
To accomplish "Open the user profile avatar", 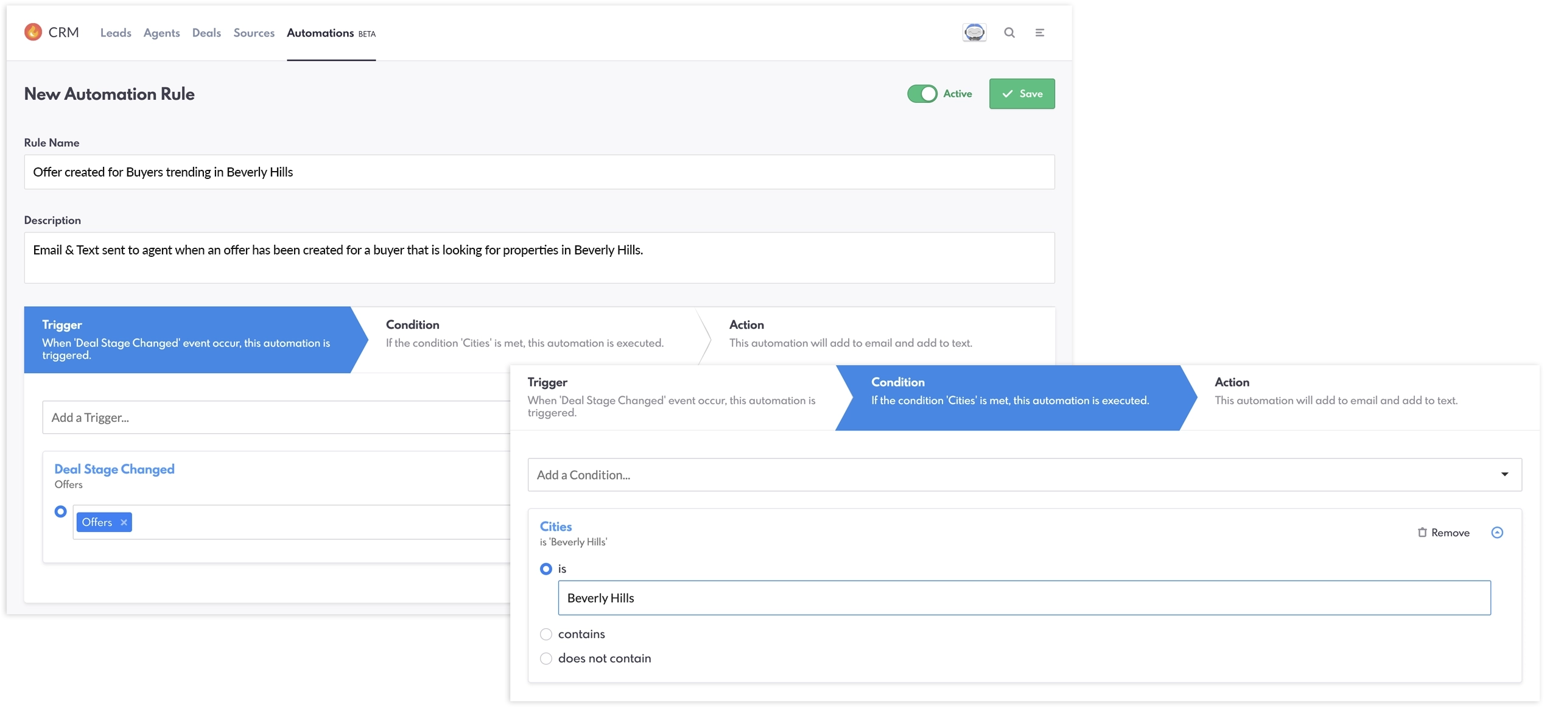I will coord(976,32).
